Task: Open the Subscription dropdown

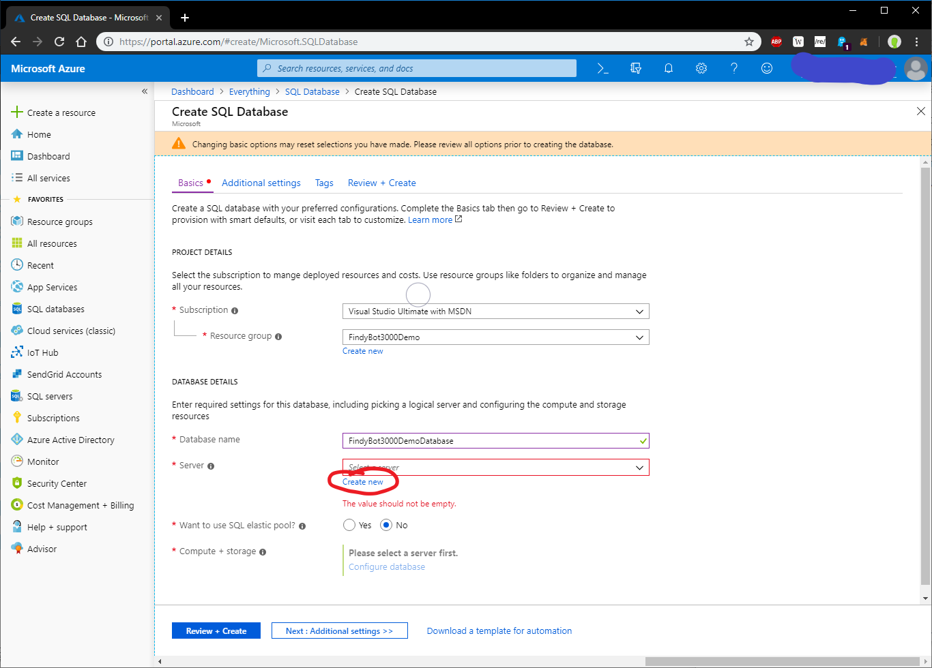Action: (x=495, y=312)
